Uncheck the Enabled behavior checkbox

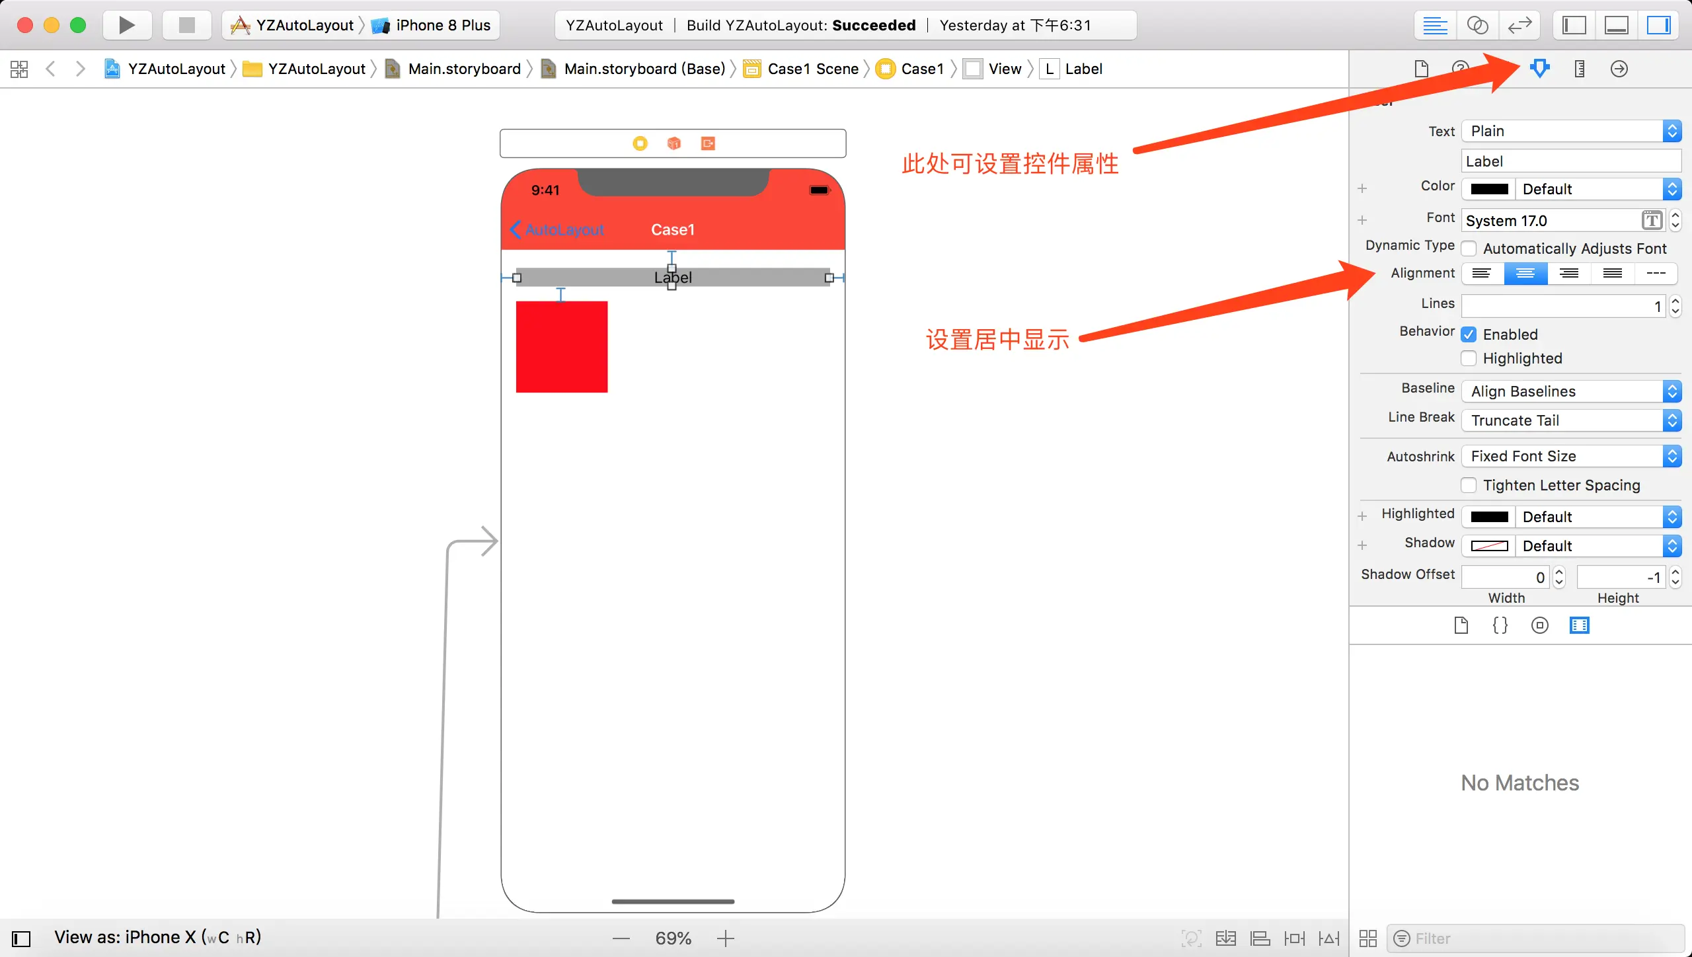tap(1469, 334)
